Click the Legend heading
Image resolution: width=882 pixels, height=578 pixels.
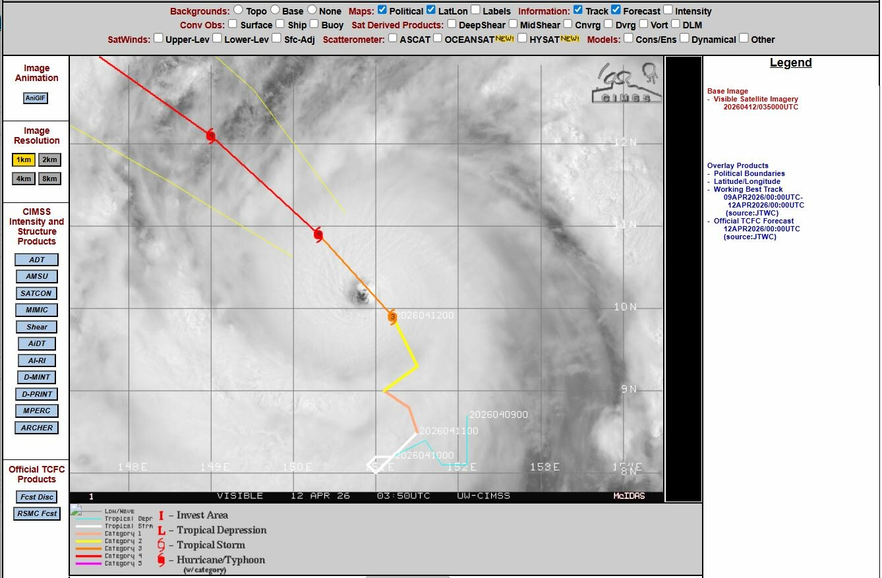point(790,63)
